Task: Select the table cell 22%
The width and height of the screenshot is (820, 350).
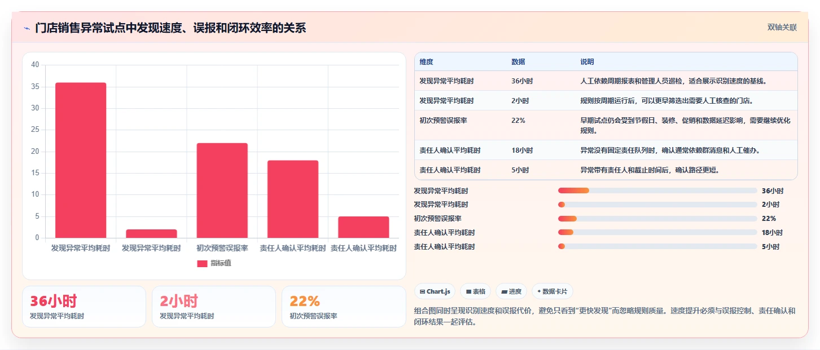Action: [x=518, y=121]
